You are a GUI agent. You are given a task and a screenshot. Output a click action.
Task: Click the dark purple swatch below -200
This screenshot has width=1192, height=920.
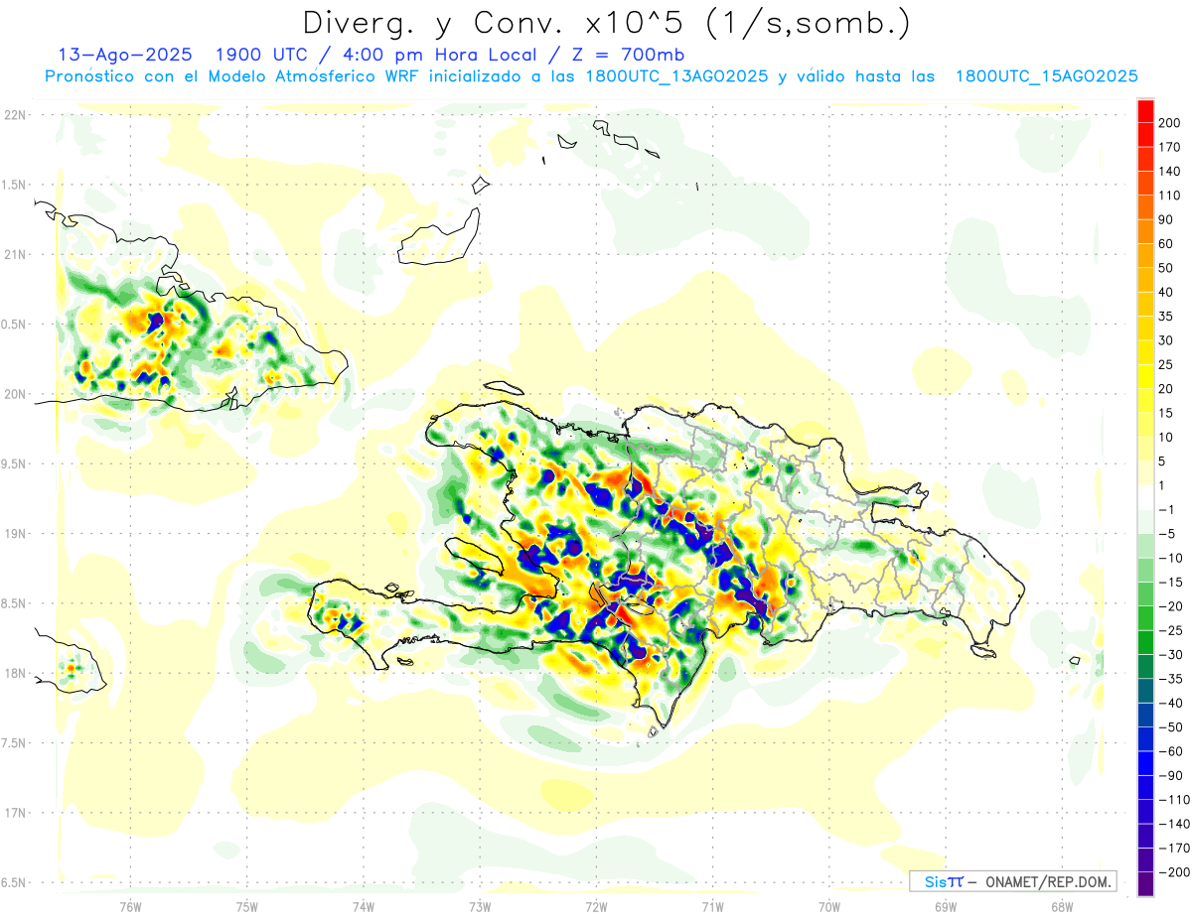click(1146, 884)
